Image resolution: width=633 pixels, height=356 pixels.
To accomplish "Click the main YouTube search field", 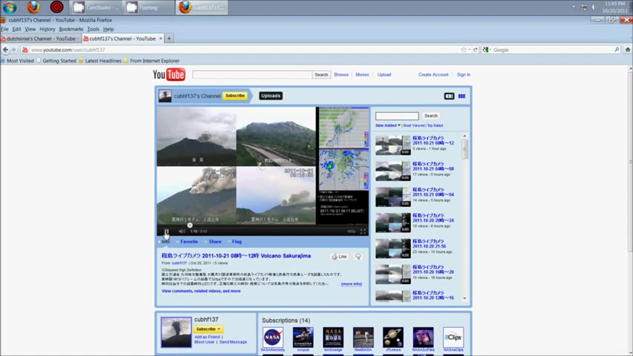I will tap(252, 75).
